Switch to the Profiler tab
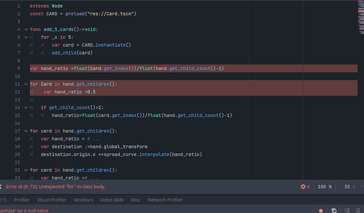Image resolution: width=364 pixels, height=213 pixels. 22,200
